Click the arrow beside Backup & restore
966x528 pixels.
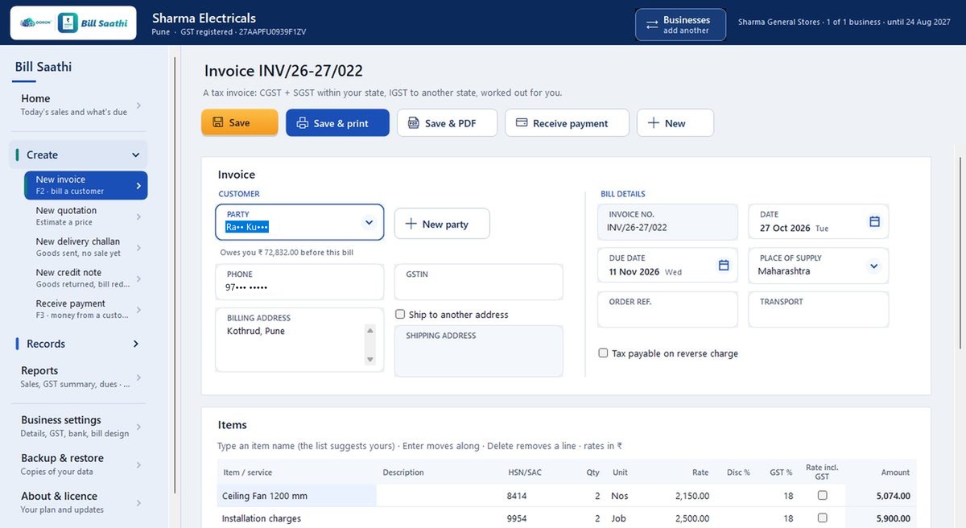tap(138, 464)
